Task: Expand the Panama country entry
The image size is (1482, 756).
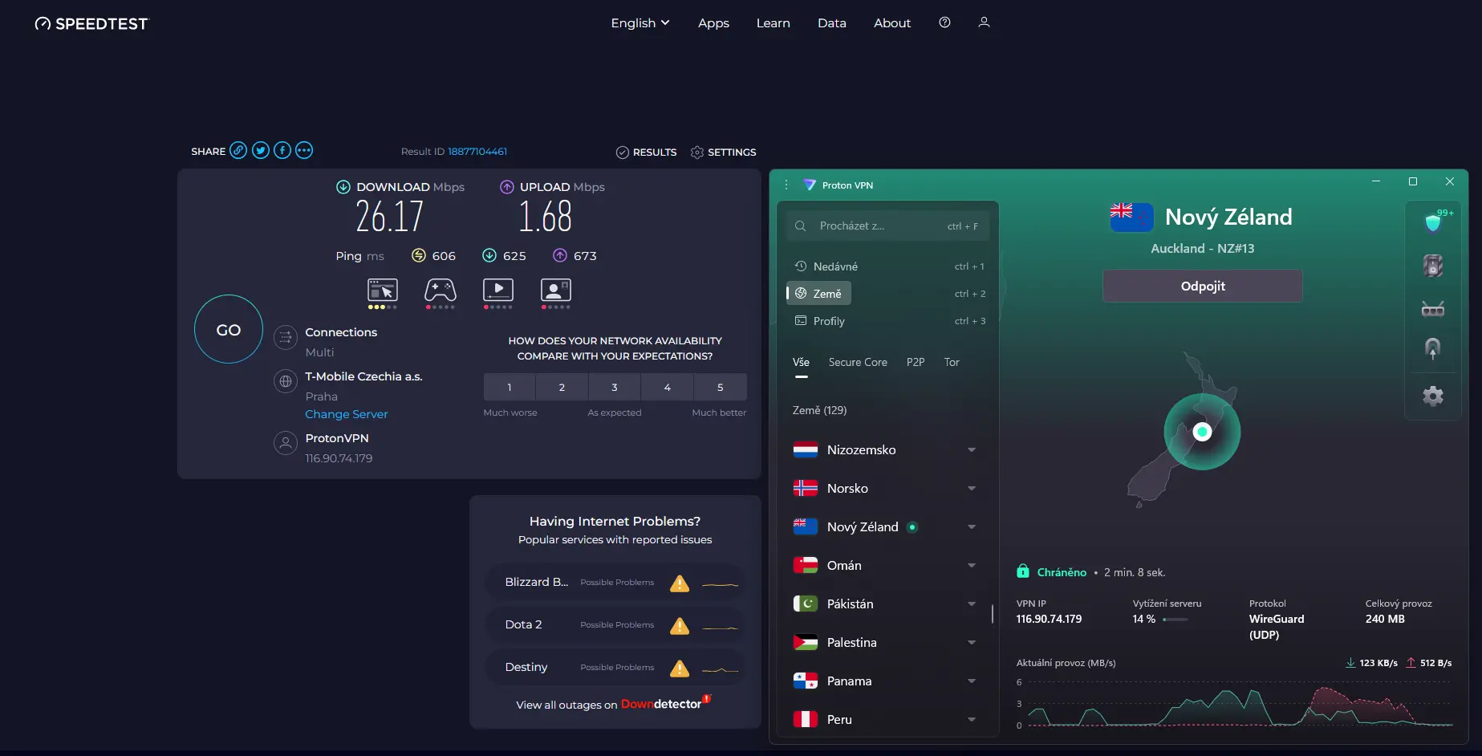Action: click(971, 681)
